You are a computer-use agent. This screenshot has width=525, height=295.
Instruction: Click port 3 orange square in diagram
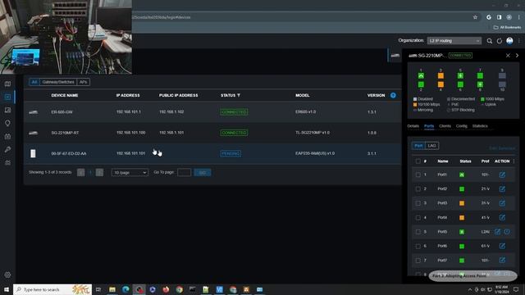pyautogui.click(x=441, y=75)
